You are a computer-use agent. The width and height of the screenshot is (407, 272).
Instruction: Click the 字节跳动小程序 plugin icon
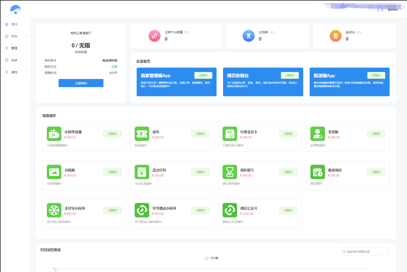click(x=142, y=210)
